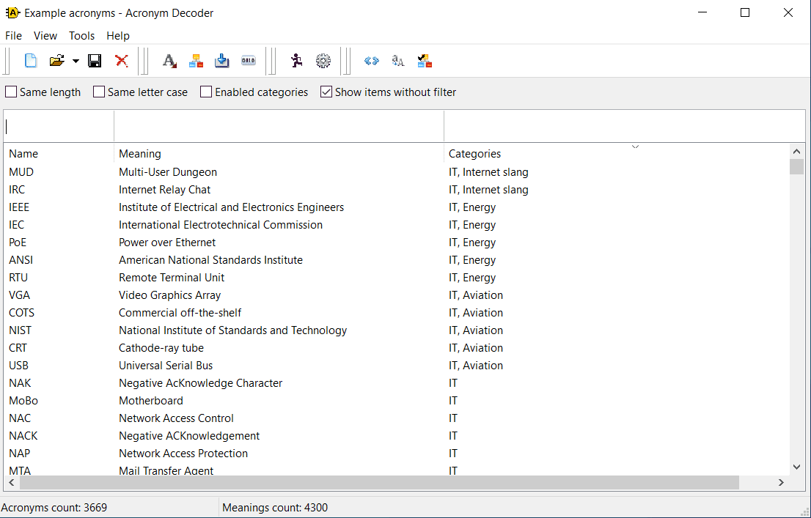Uncheck Show items without filter
The image size is (811, 518).
point(326,92)
